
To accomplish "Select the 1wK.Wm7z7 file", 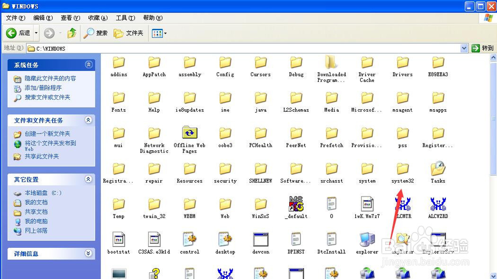I will (367, 208).
